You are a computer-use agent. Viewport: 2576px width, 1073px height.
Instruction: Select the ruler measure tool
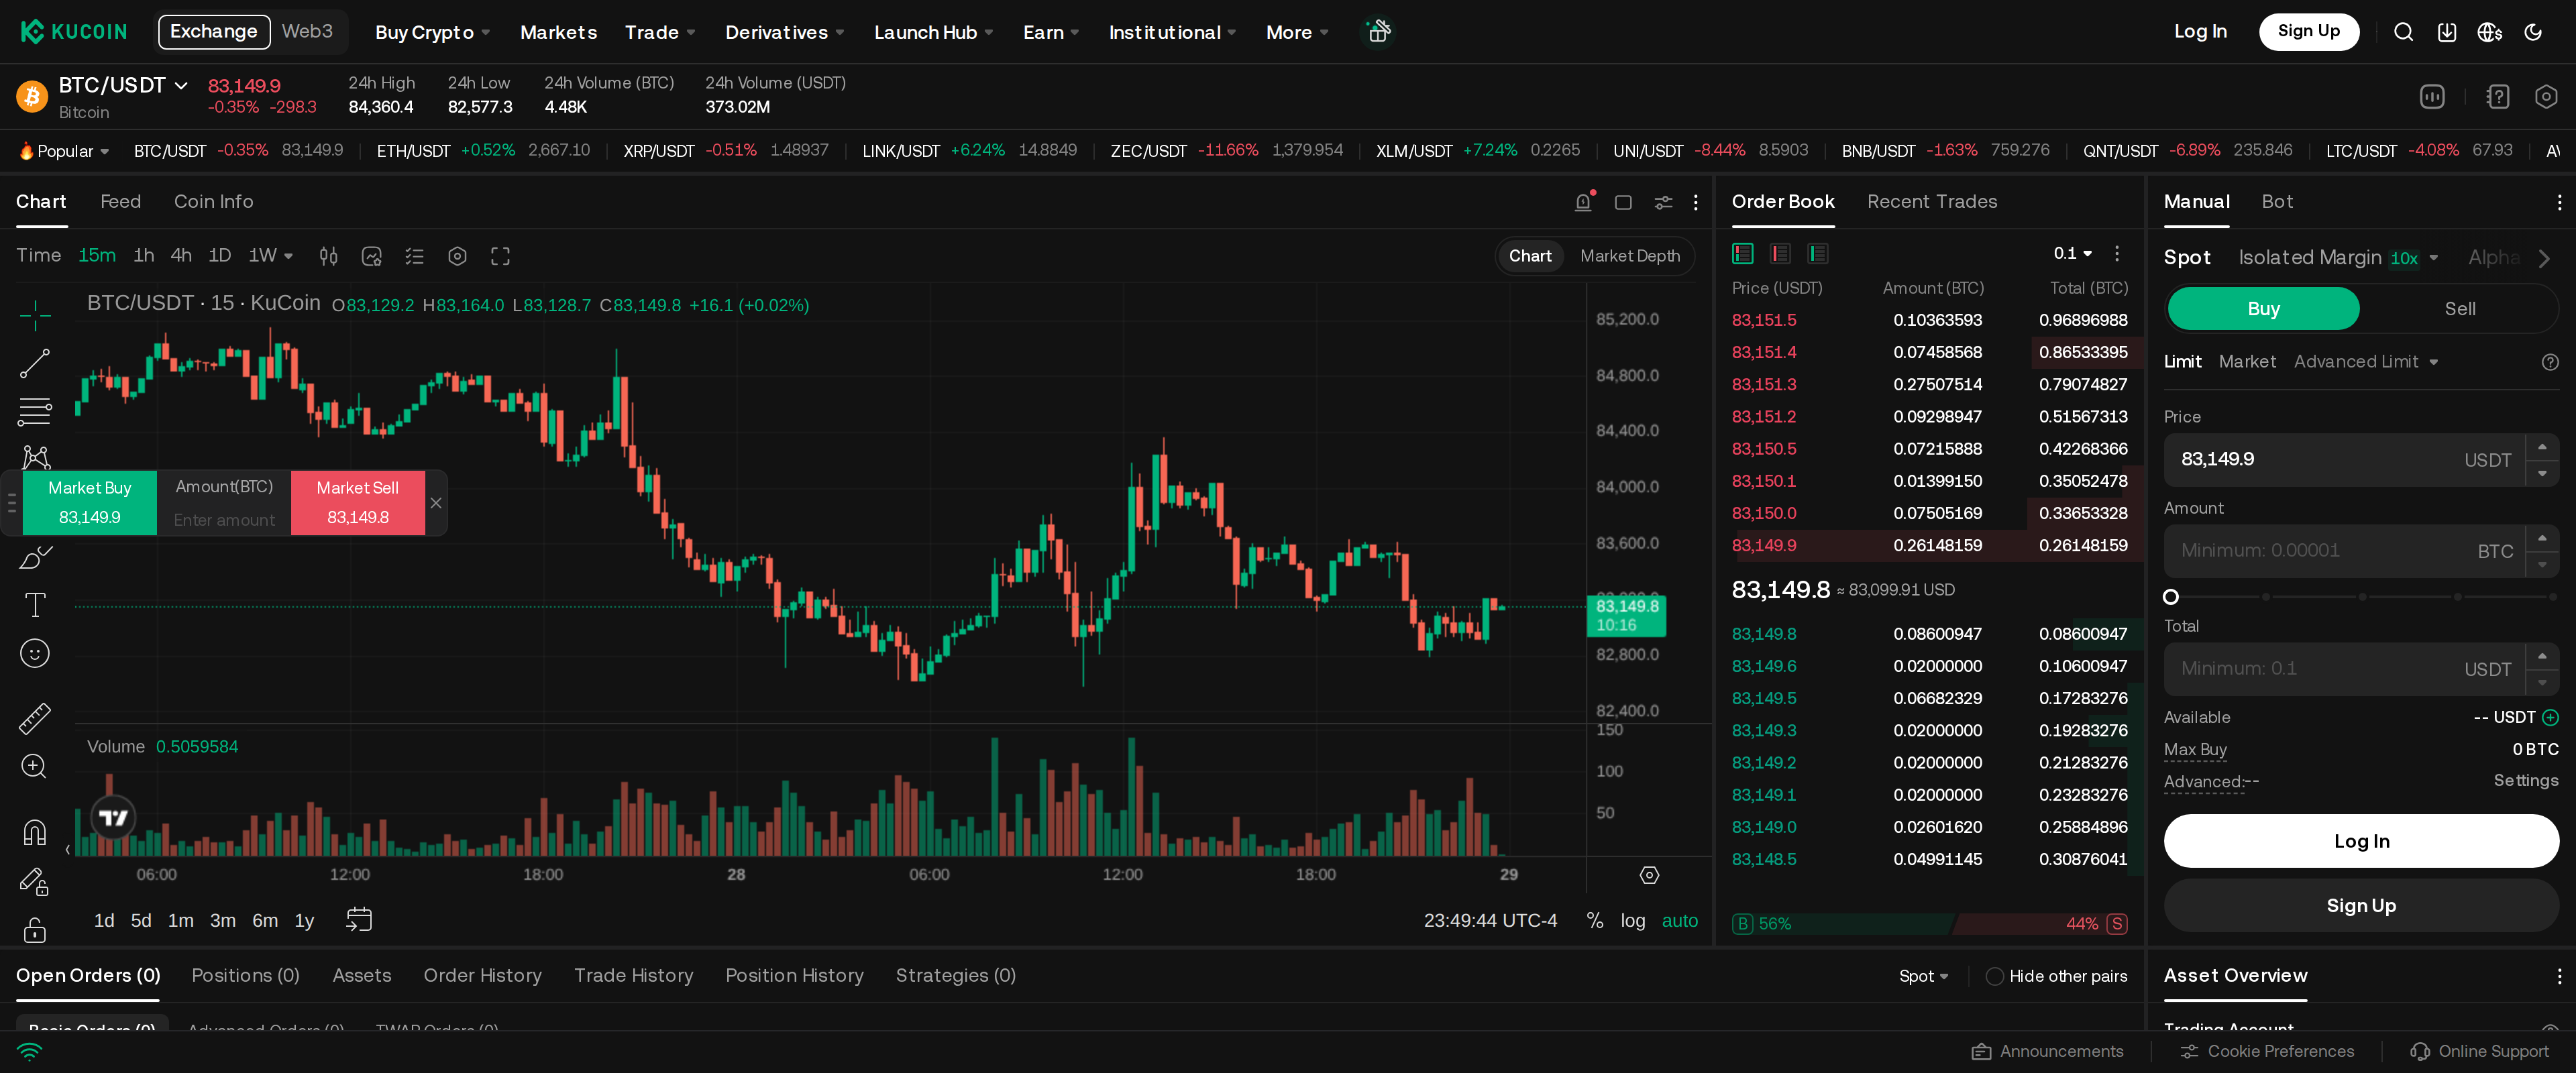tap(35, 718)
